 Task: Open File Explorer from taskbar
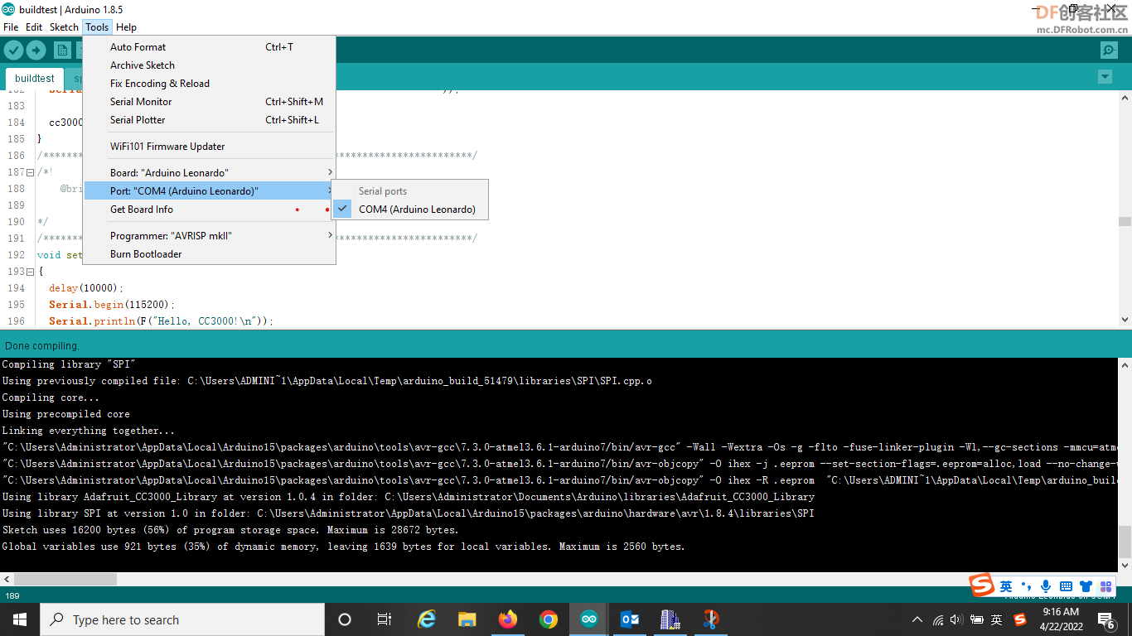pos(467,619)
